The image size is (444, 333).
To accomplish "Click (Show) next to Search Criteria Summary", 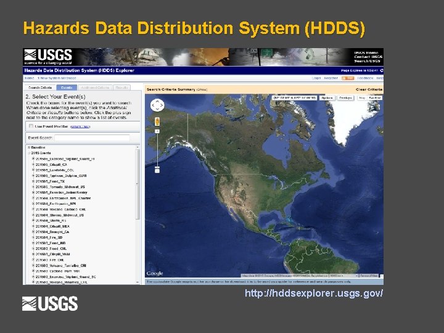I will click(x=202, y=89).
